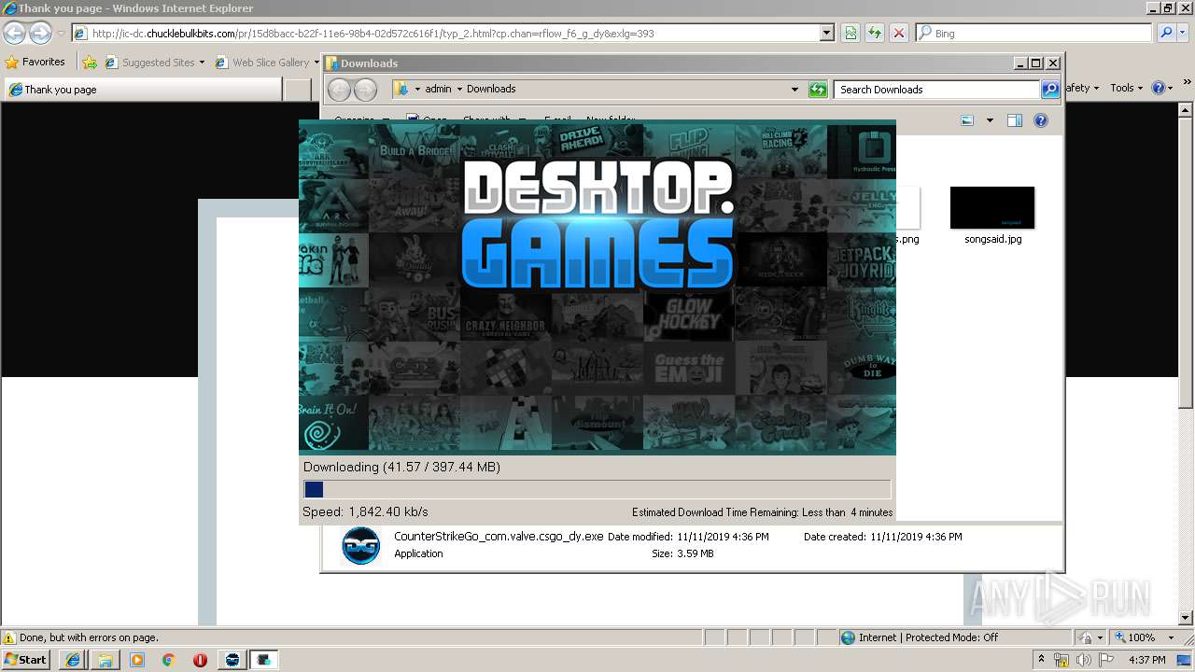Screen dimensions: 1195x672
Task: Click 'Internet | Protected Mode: Off' status text
Action: point(928,637)
